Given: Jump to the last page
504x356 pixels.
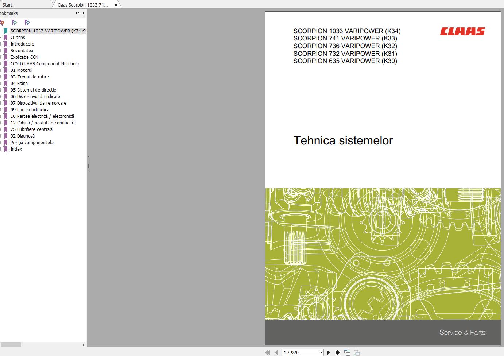Looking at the screenshot, I should tap(337, 352).
